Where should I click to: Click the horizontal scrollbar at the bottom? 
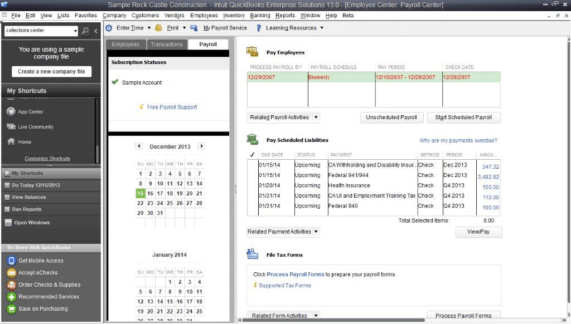tap(333, 320)
